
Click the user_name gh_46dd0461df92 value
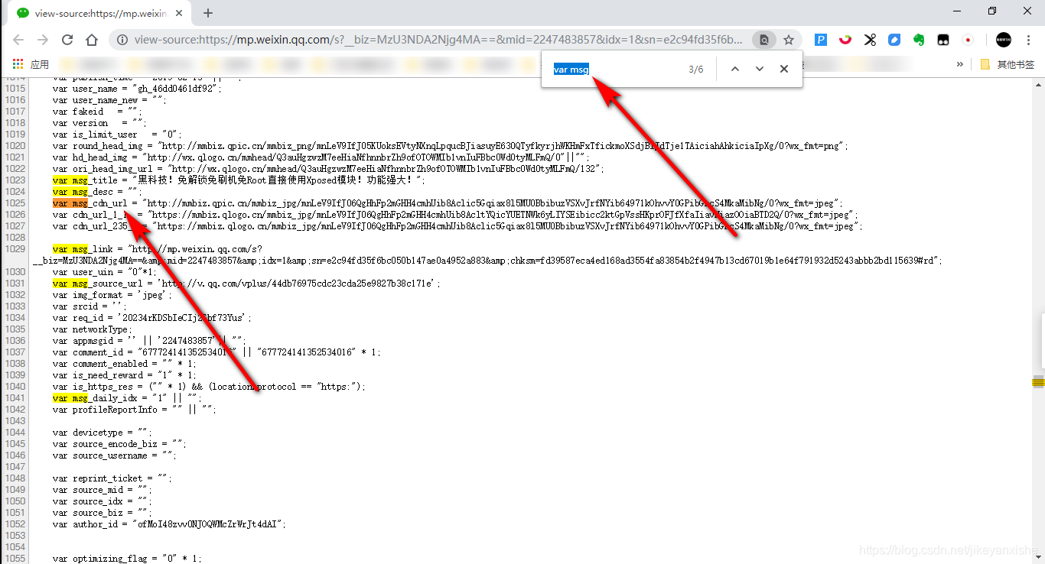point(177,88)
